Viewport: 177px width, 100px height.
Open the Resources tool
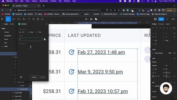(x=34, y=19)
